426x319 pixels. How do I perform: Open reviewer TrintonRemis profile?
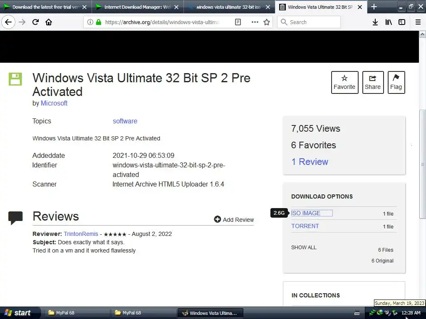coord(81,234)
